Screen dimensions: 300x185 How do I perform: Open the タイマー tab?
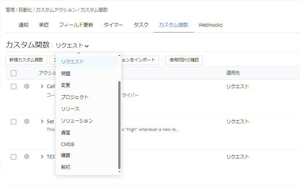click(113, 25)
